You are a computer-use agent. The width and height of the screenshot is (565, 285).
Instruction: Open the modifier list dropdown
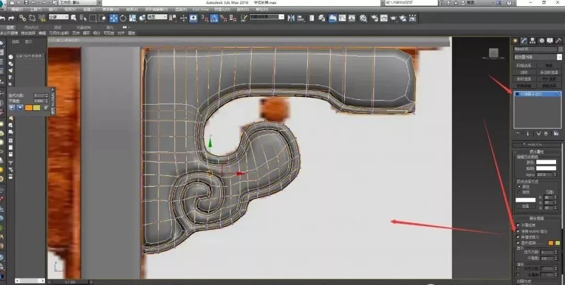(538, 57)
